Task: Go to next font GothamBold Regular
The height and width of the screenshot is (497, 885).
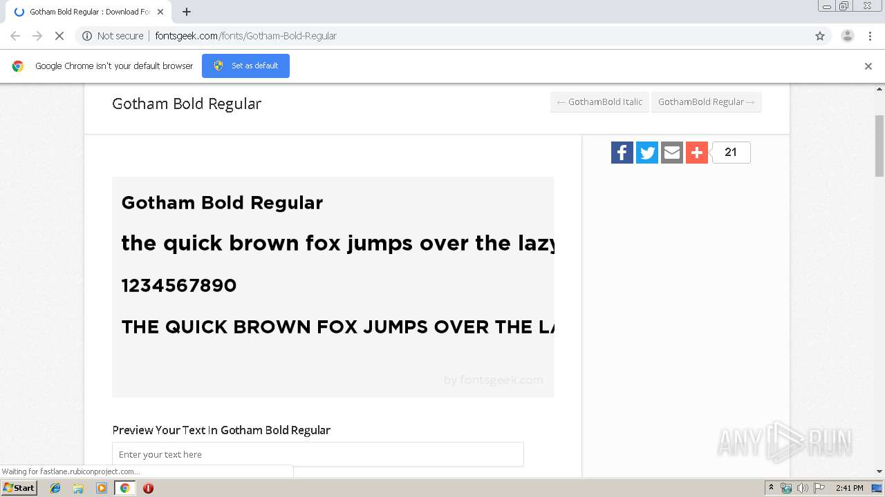Action: 706,102
